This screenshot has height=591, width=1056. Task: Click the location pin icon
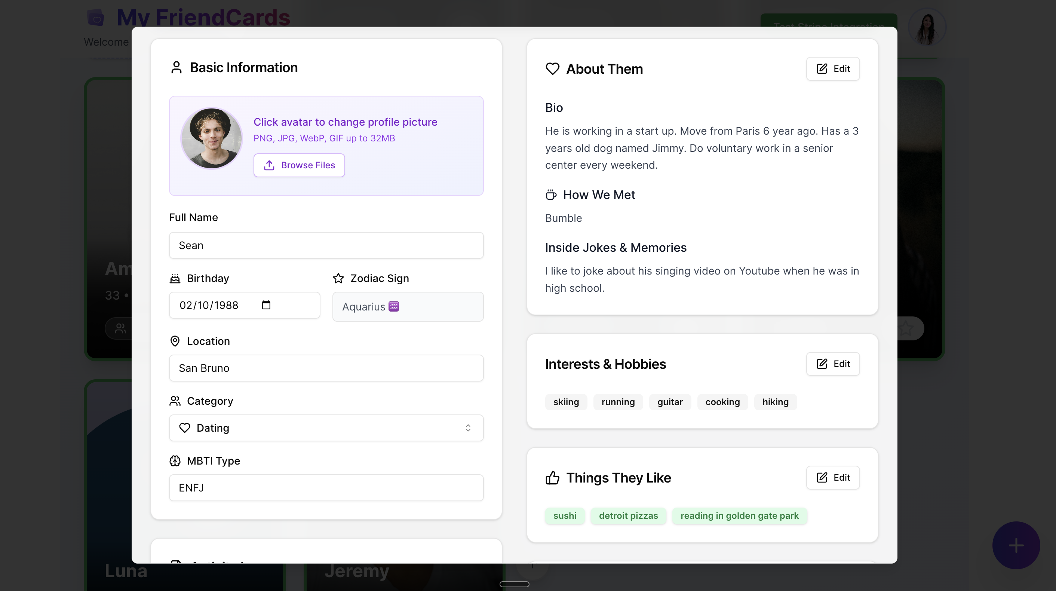click(175, 341)
